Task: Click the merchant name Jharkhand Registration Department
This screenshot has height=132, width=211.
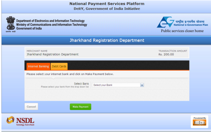Action: (52, 54)
